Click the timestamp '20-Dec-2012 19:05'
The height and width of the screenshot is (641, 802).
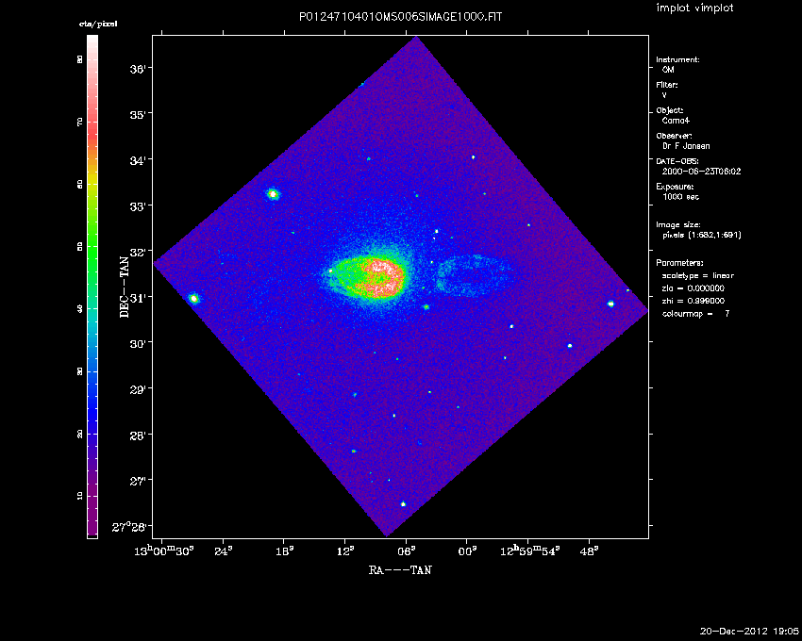click(x=749, y=632)
